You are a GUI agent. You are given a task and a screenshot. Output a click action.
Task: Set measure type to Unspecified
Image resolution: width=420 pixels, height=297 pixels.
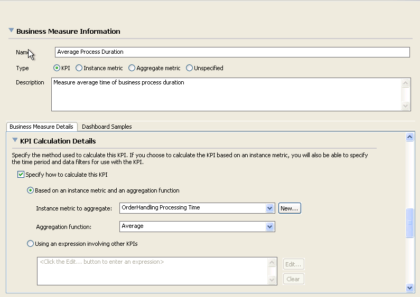(x=190, y=68)
